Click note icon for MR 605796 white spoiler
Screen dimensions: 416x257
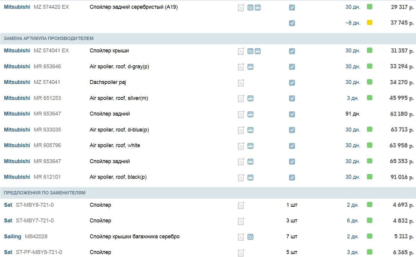coord(241,146)
